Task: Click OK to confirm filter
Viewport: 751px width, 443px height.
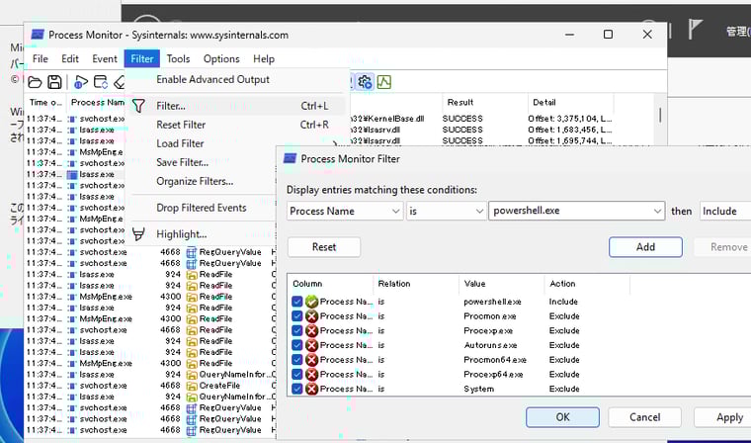Action: [563, 417]
